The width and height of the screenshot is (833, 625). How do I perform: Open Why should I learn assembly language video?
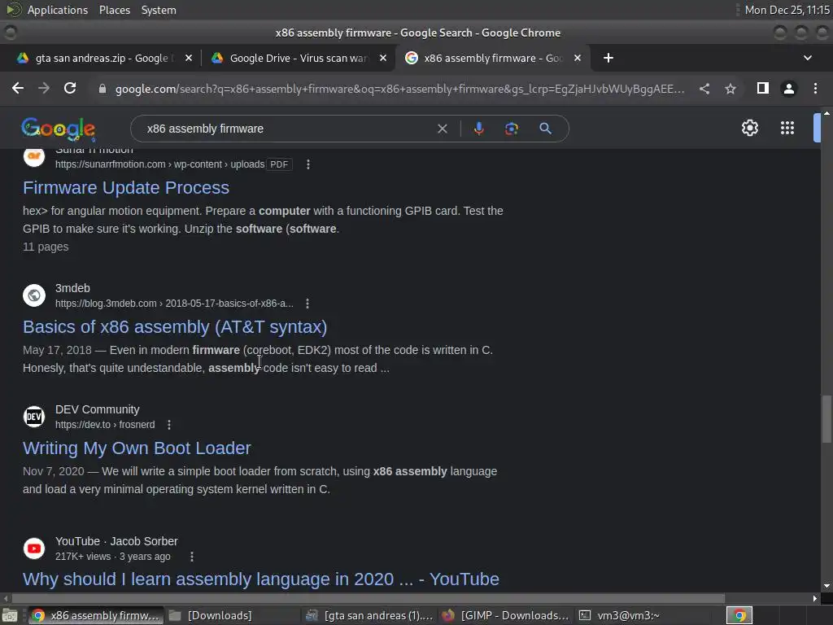coord(261,579)
